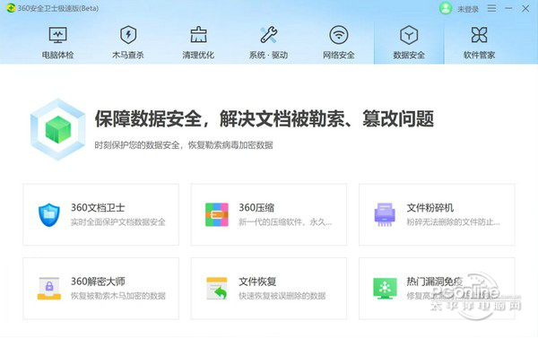The width and height of the screenshot is (538, 338).
Task: Select the 木马查杀 shield icon
Action: coord(128,35)
